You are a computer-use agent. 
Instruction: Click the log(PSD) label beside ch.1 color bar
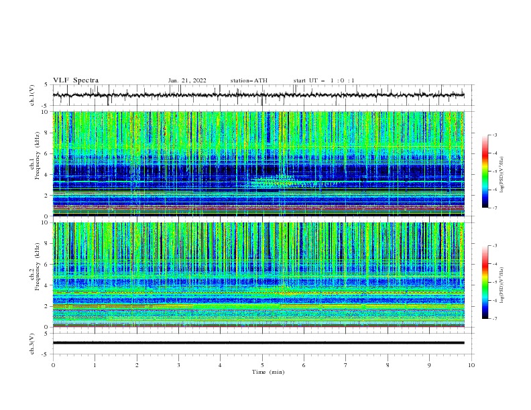click(x=501, y=175)
